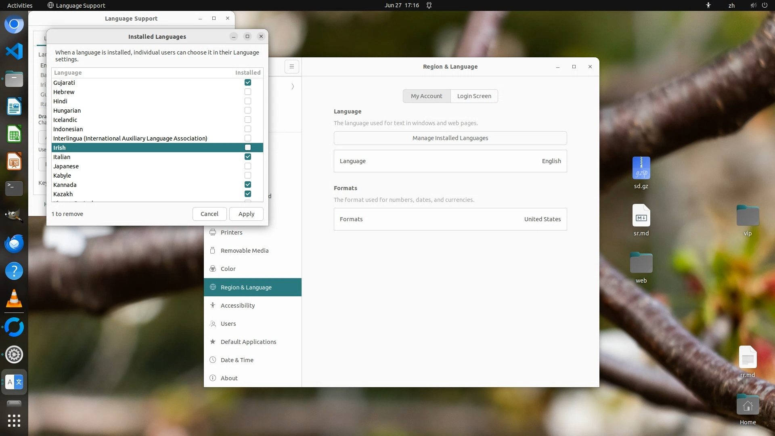Open Accessibility from the settings sidebar icon
Image resolution: width=775 pixels, height=436 pixels.
click(x=213, y=305)
